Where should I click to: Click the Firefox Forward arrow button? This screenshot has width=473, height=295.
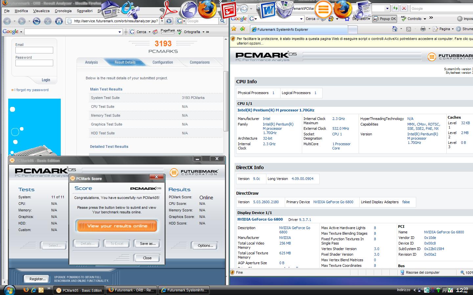[x=22, y=21]
